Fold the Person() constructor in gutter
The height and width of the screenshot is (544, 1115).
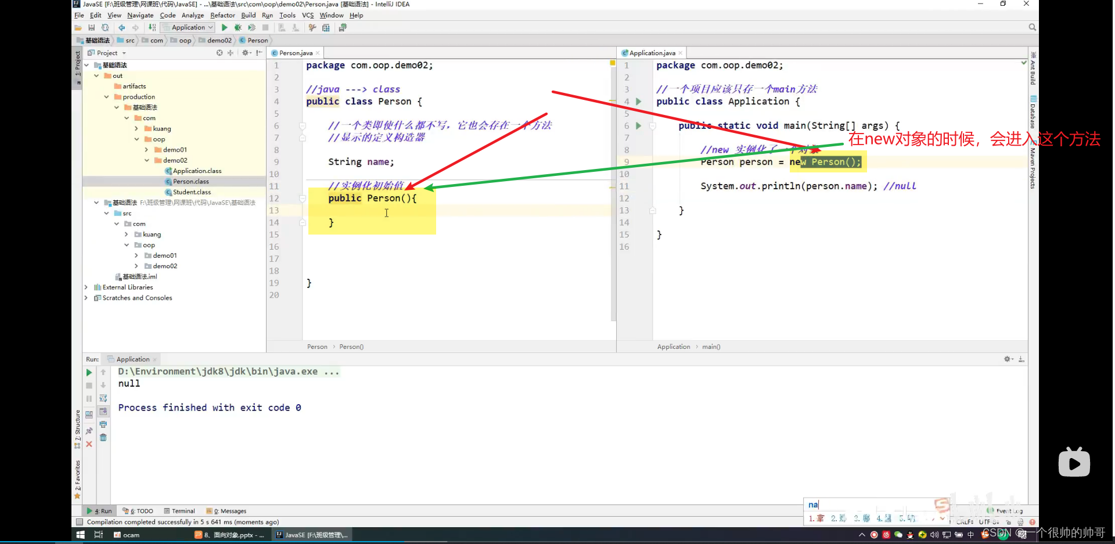(303, 199)
